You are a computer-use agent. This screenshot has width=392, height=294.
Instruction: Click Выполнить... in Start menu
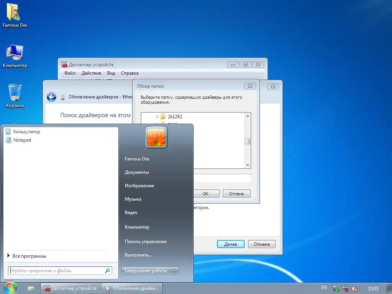pos(138,255)
